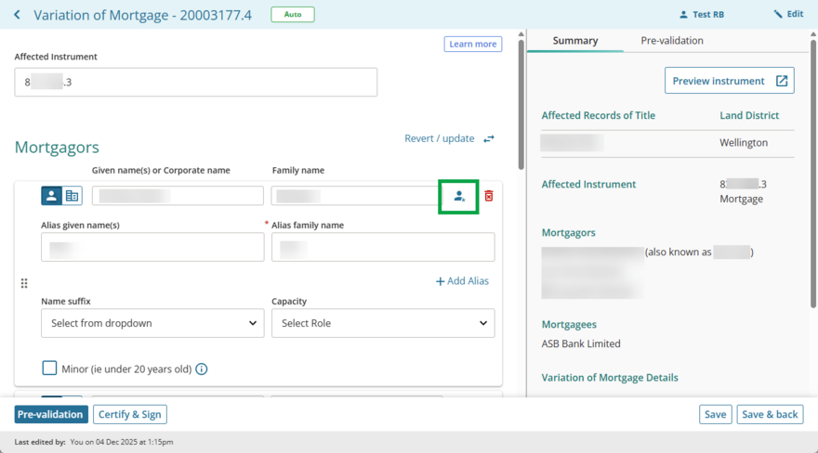Click the Test RB user name

708,15
